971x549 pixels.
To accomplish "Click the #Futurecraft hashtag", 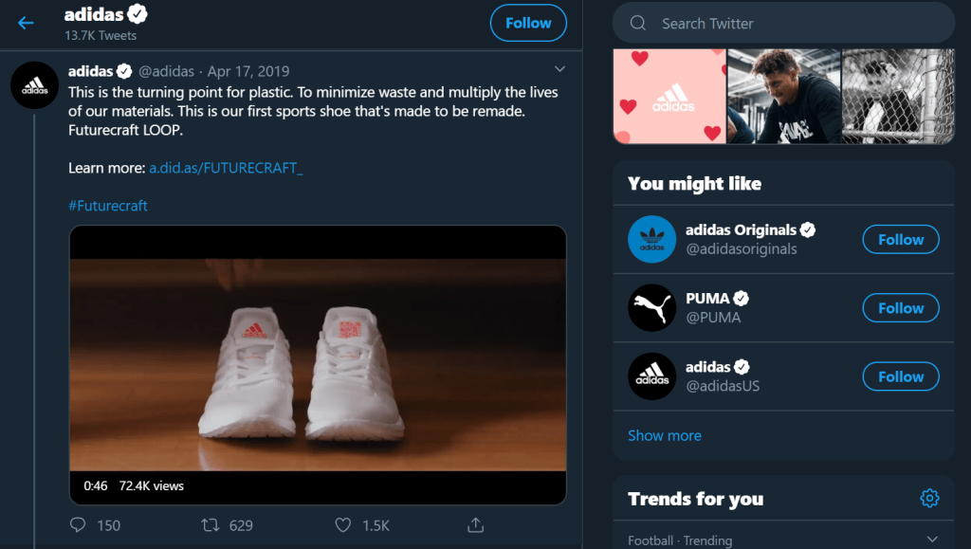I will pyautogui.click(x=108, y=206).
